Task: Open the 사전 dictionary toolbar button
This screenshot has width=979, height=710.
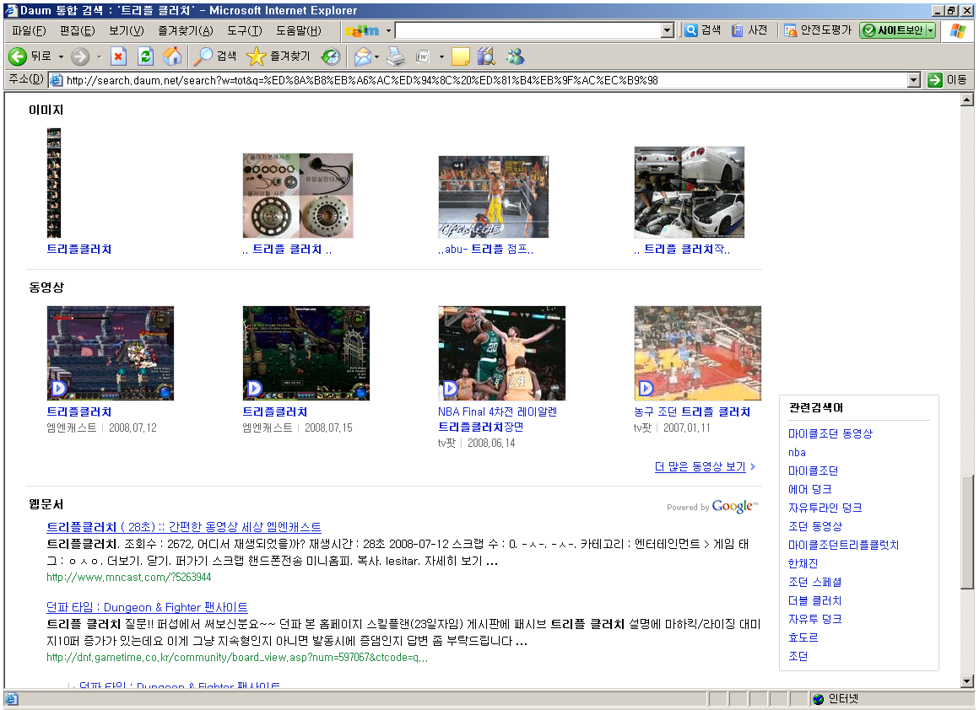Action: click(749, 30)
